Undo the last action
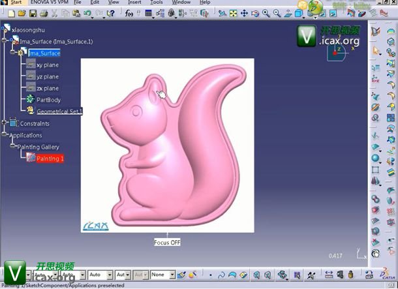 coord(87,12)
